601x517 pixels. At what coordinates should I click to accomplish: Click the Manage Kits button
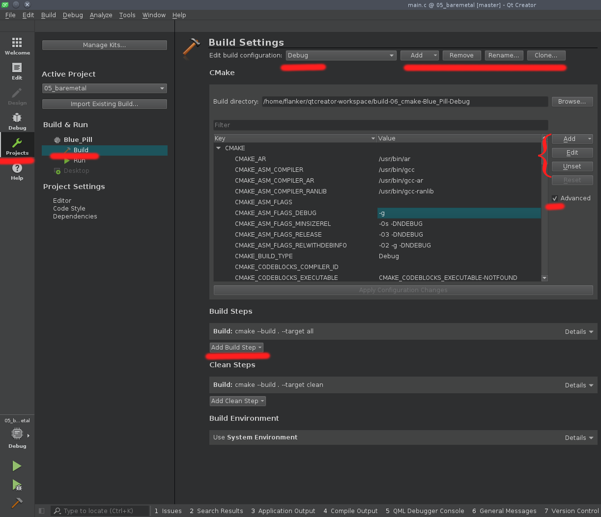[104, 45]
